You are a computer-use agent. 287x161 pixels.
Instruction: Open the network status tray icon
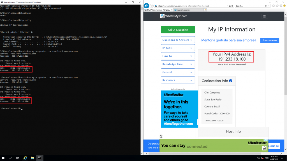259,158
